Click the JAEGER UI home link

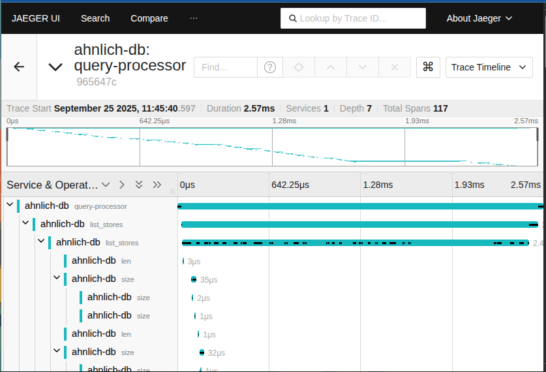(x=35, y=18)
